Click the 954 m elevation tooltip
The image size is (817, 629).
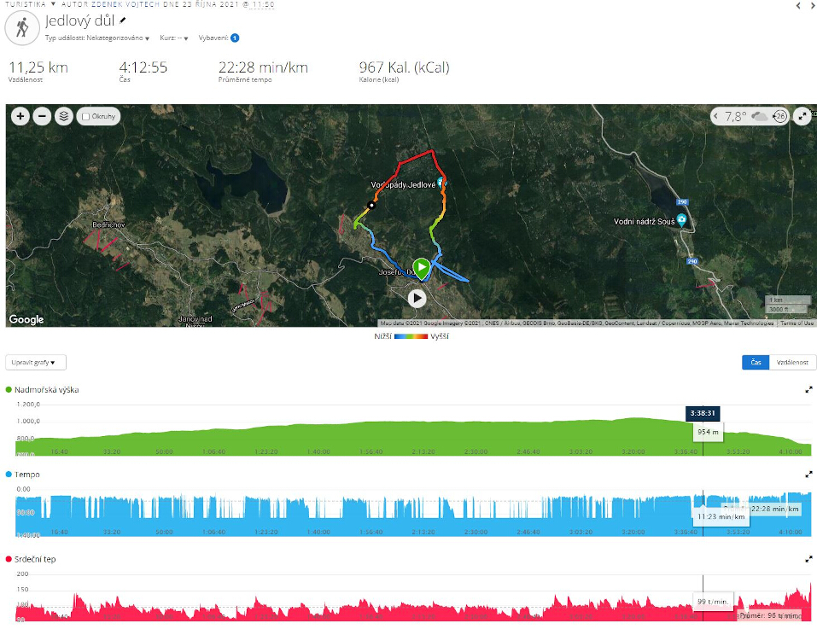coord(708,432)
